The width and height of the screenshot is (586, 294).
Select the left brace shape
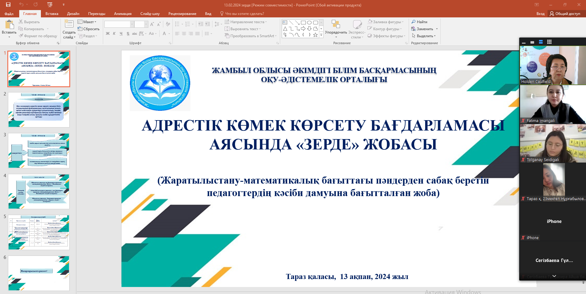tap(303, 35)
